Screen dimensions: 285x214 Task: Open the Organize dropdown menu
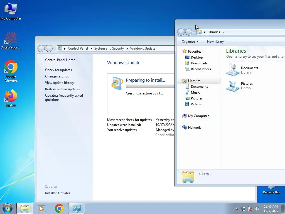point(190,42)
